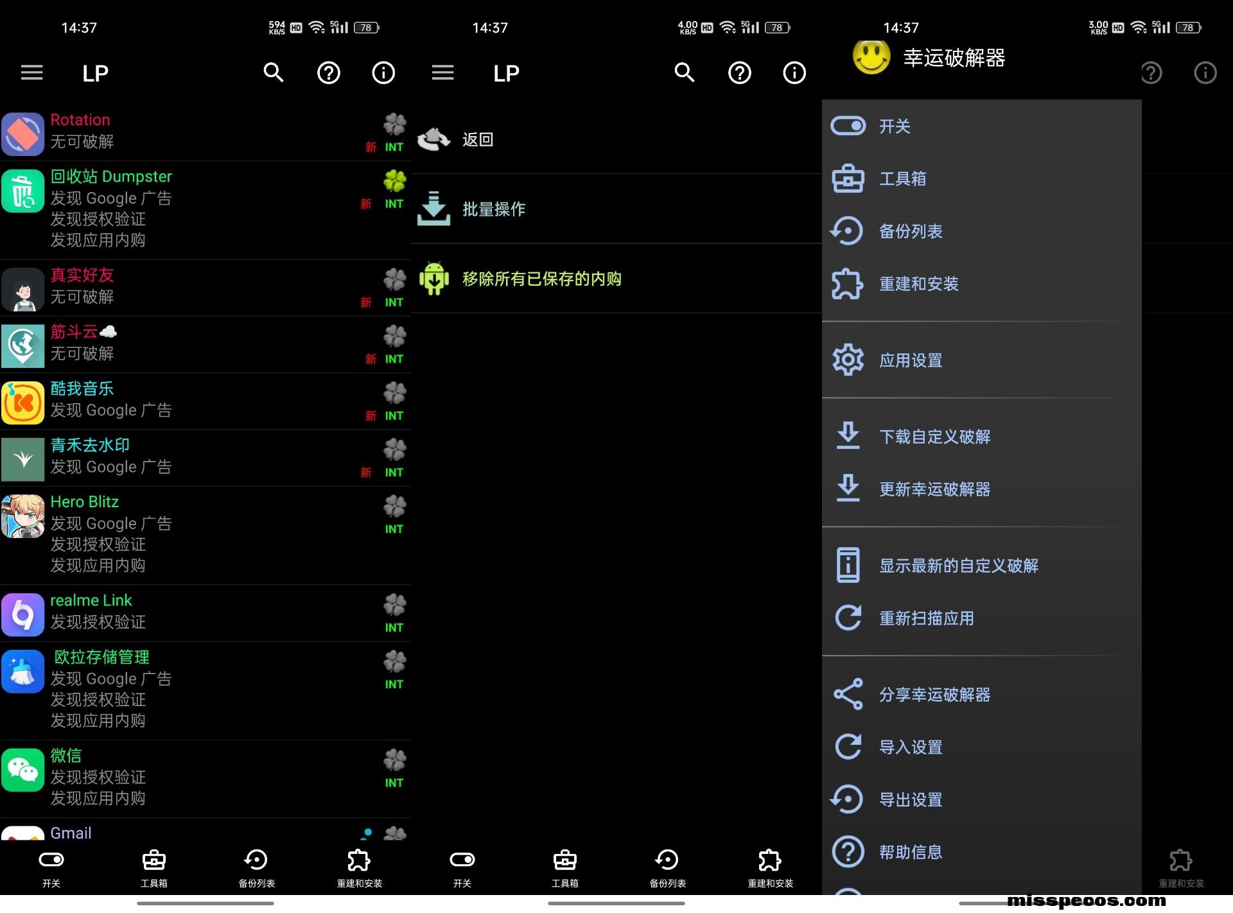Tap the smiley Lucky Patcher logo
1233x913 pixels.
871,57
